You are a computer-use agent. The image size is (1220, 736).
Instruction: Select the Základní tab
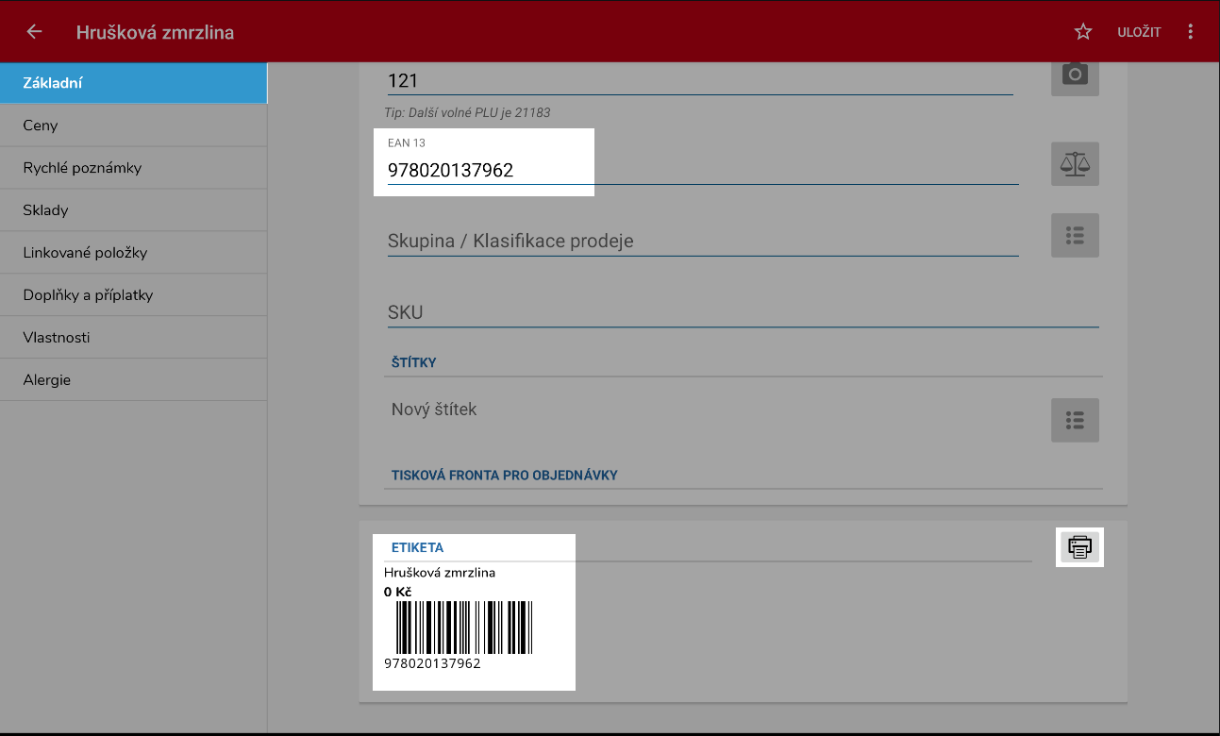click(133, 83)
